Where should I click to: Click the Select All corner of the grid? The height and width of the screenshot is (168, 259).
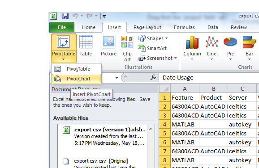pyautogui.click(x=165, y=89)
